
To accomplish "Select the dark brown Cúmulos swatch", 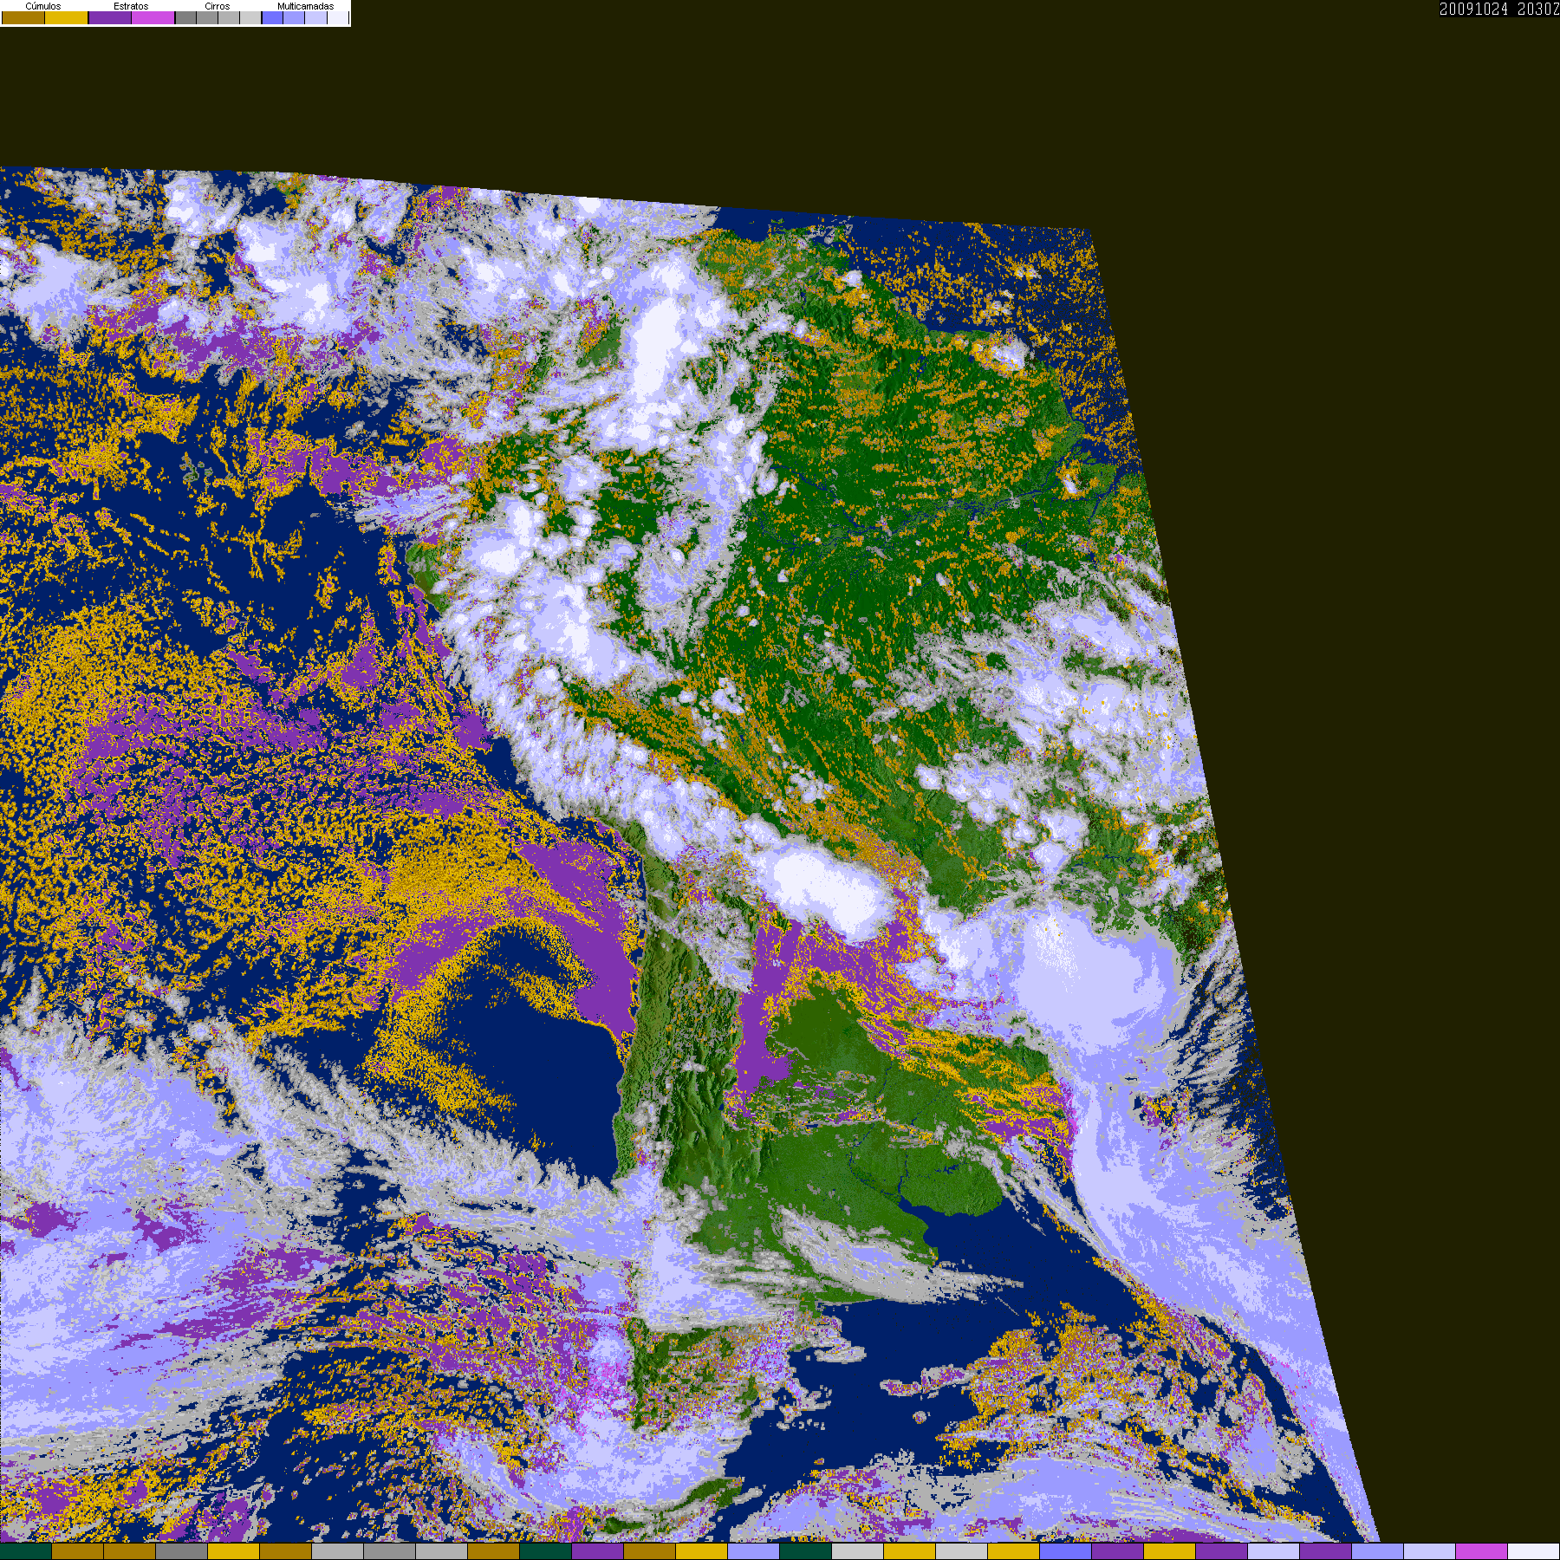I will coord(23,17).
